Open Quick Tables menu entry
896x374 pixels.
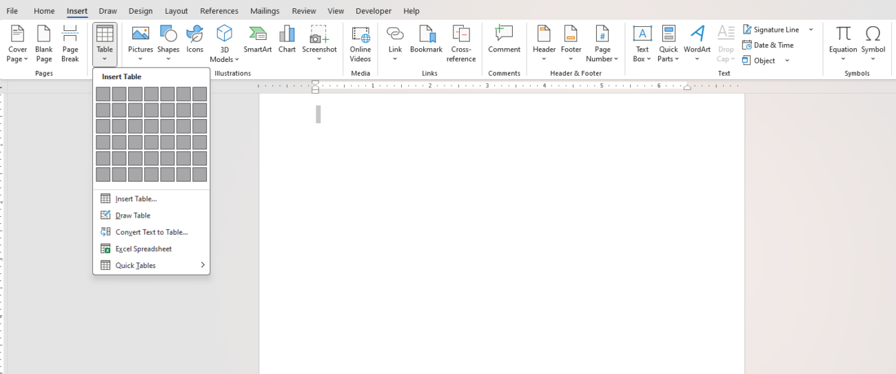152,265
